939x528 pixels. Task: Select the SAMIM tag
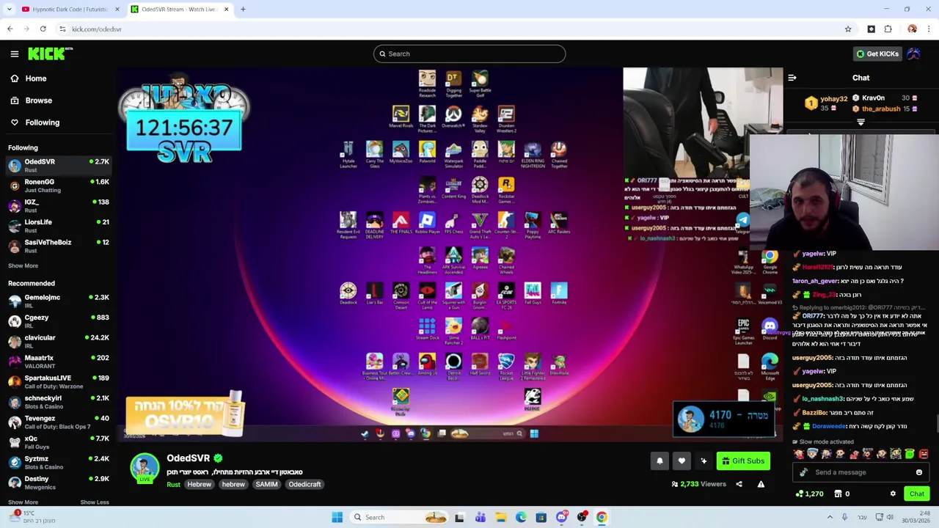click(266, 485)
